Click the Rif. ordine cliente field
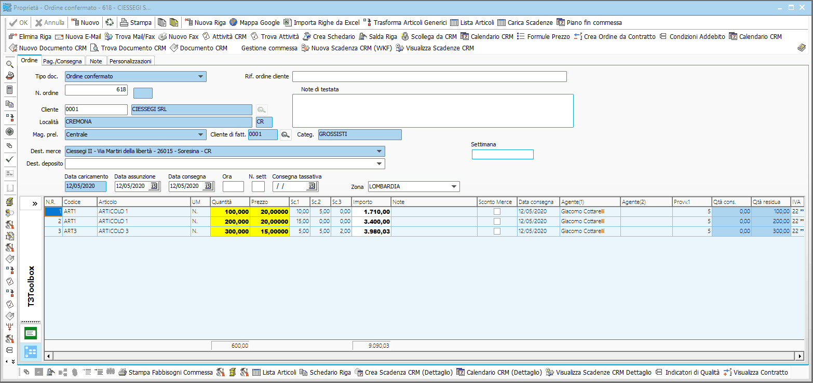This screenshot has height=383, width=813. tap(429, 77)
